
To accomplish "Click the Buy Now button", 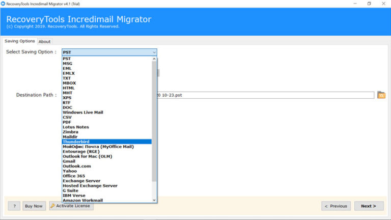I will point(34,206).
